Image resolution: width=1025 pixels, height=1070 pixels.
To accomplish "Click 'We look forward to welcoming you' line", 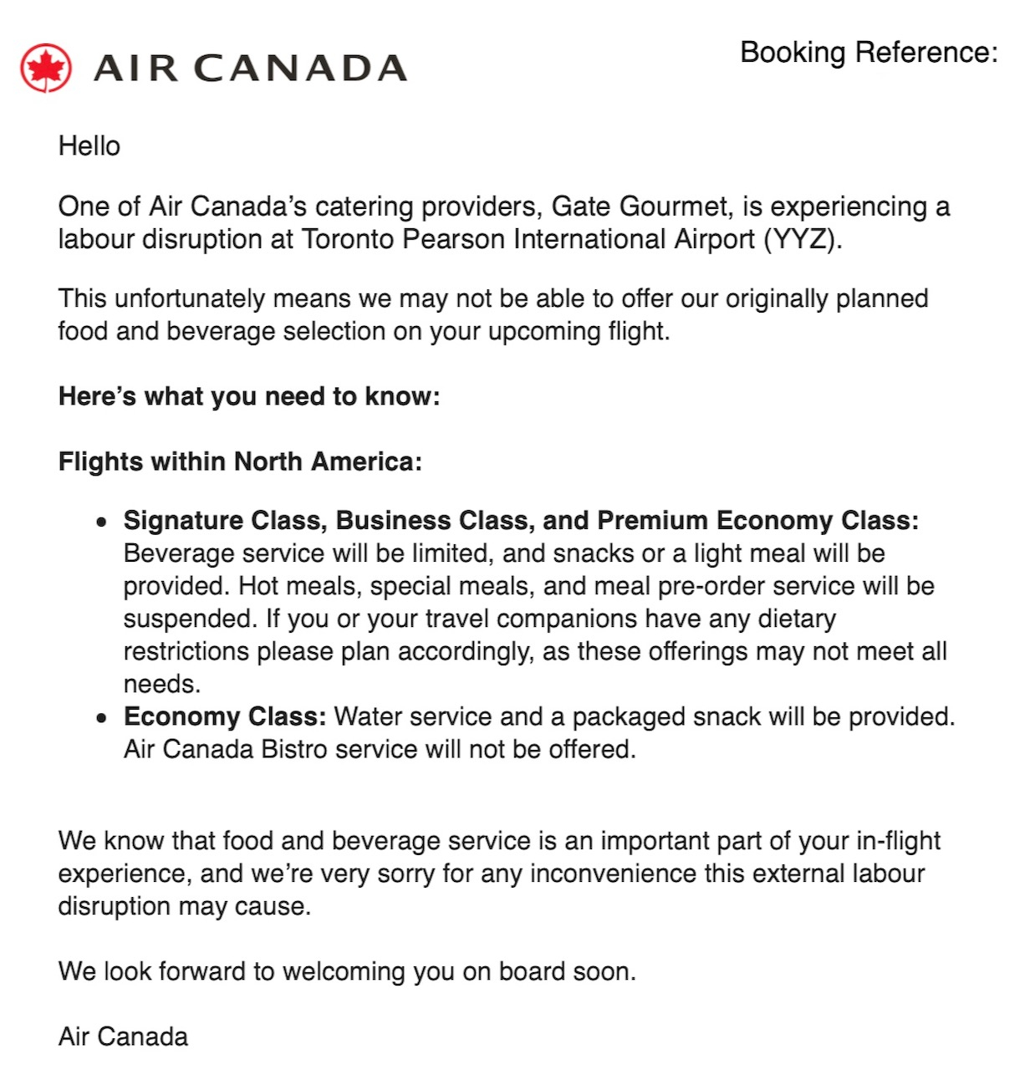I will tap(347, 971).
